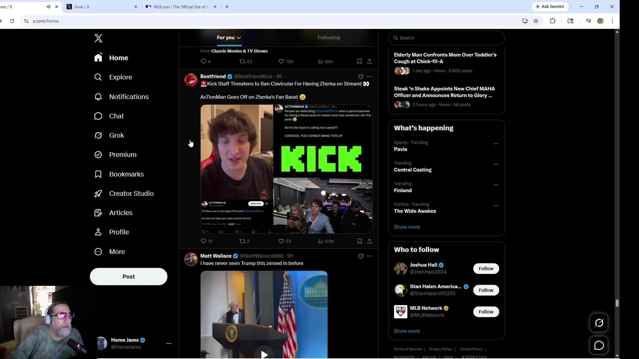Switch to Grok / X browser tab
The height and width of the screenshot is (359, 639).
coord(102,7)
